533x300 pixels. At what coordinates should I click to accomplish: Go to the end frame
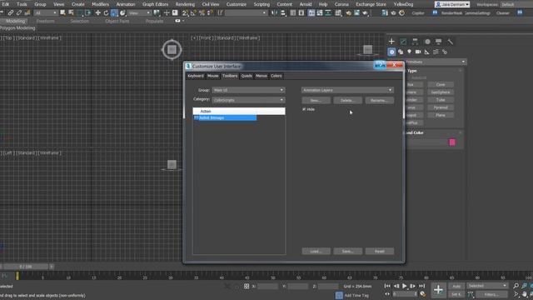(422, 286)
